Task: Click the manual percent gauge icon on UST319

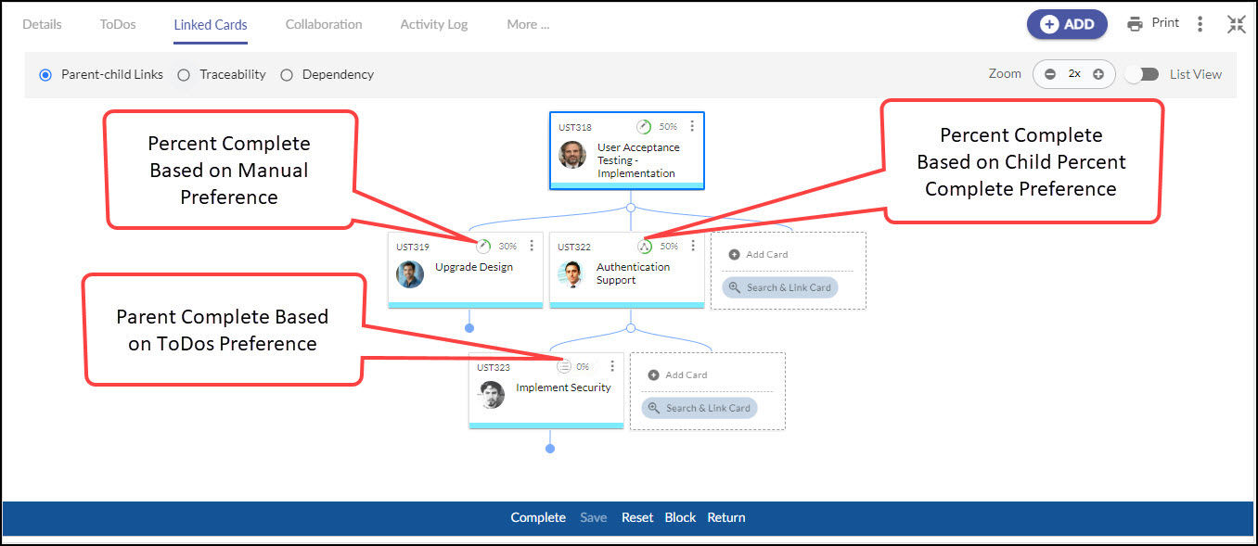Action: coord(483,247)
